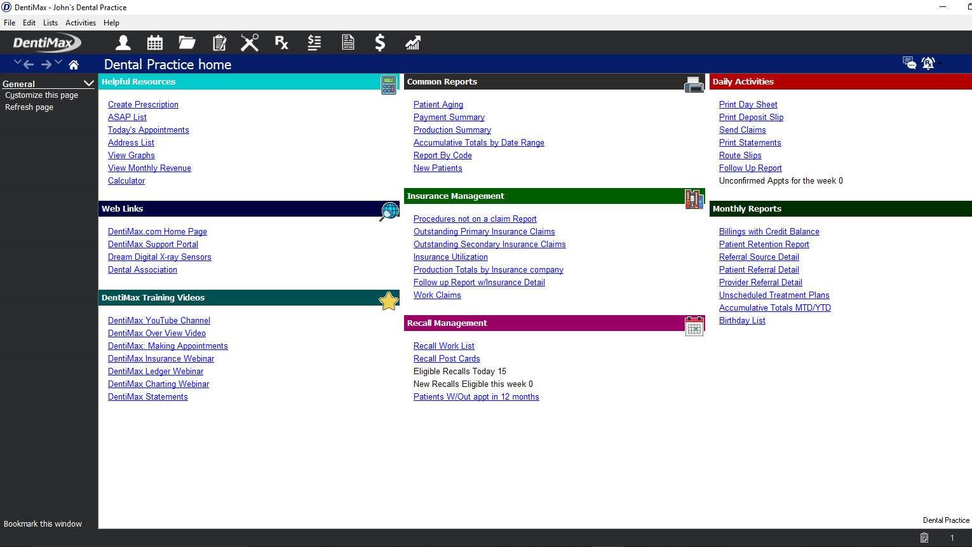Open the Print Day Sheet link
This screenshot has height=547, width=972.
coord(748,105)
